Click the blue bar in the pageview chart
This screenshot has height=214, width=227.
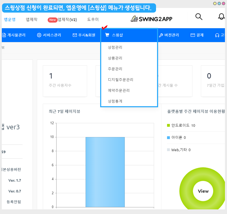click(105, 172)
